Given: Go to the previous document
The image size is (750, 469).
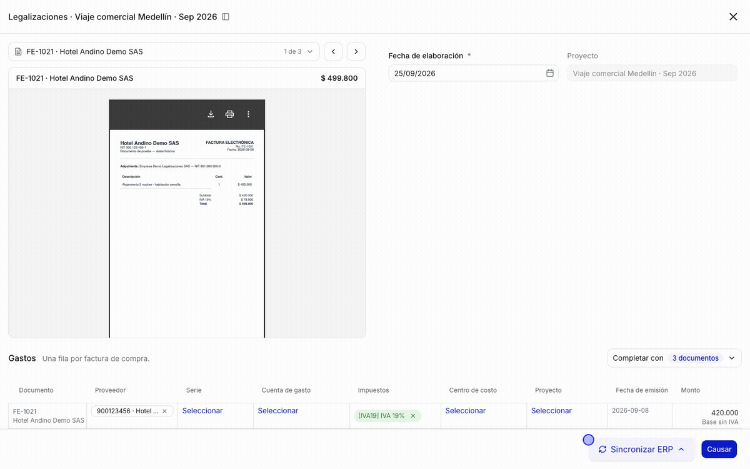Looking at the screenshot, I should [x=333, y=52].
